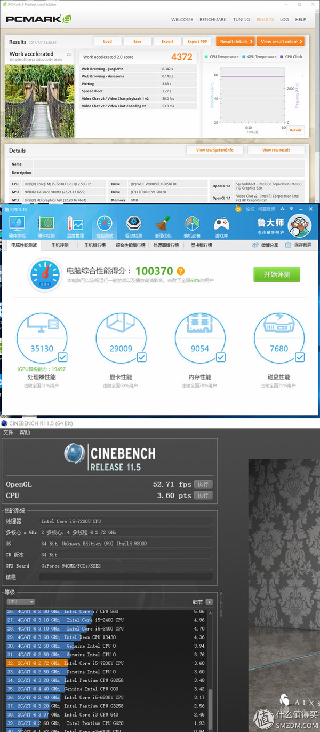Go to PCMark RESULTS tab
The image size is (320, 732).
pyautogui.click(x=265, y=19)
